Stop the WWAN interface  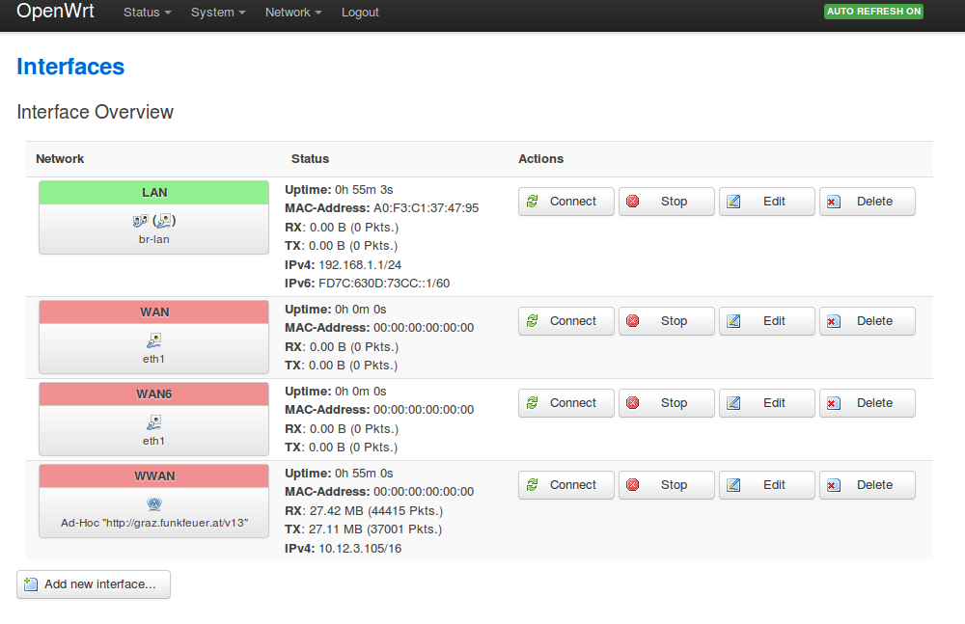[666, 485]
